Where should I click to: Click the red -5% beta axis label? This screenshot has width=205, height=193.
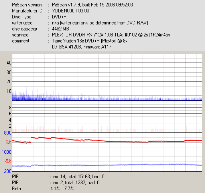point(8,161)
